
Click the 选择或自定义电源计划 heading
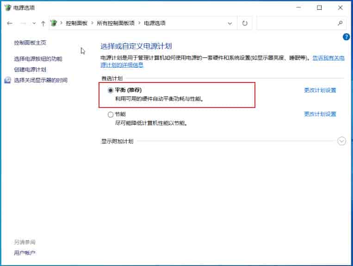point(136,46)
